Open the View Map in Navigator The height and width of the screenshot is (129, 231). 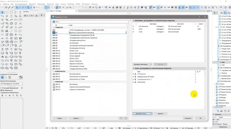tap(225, 13)
